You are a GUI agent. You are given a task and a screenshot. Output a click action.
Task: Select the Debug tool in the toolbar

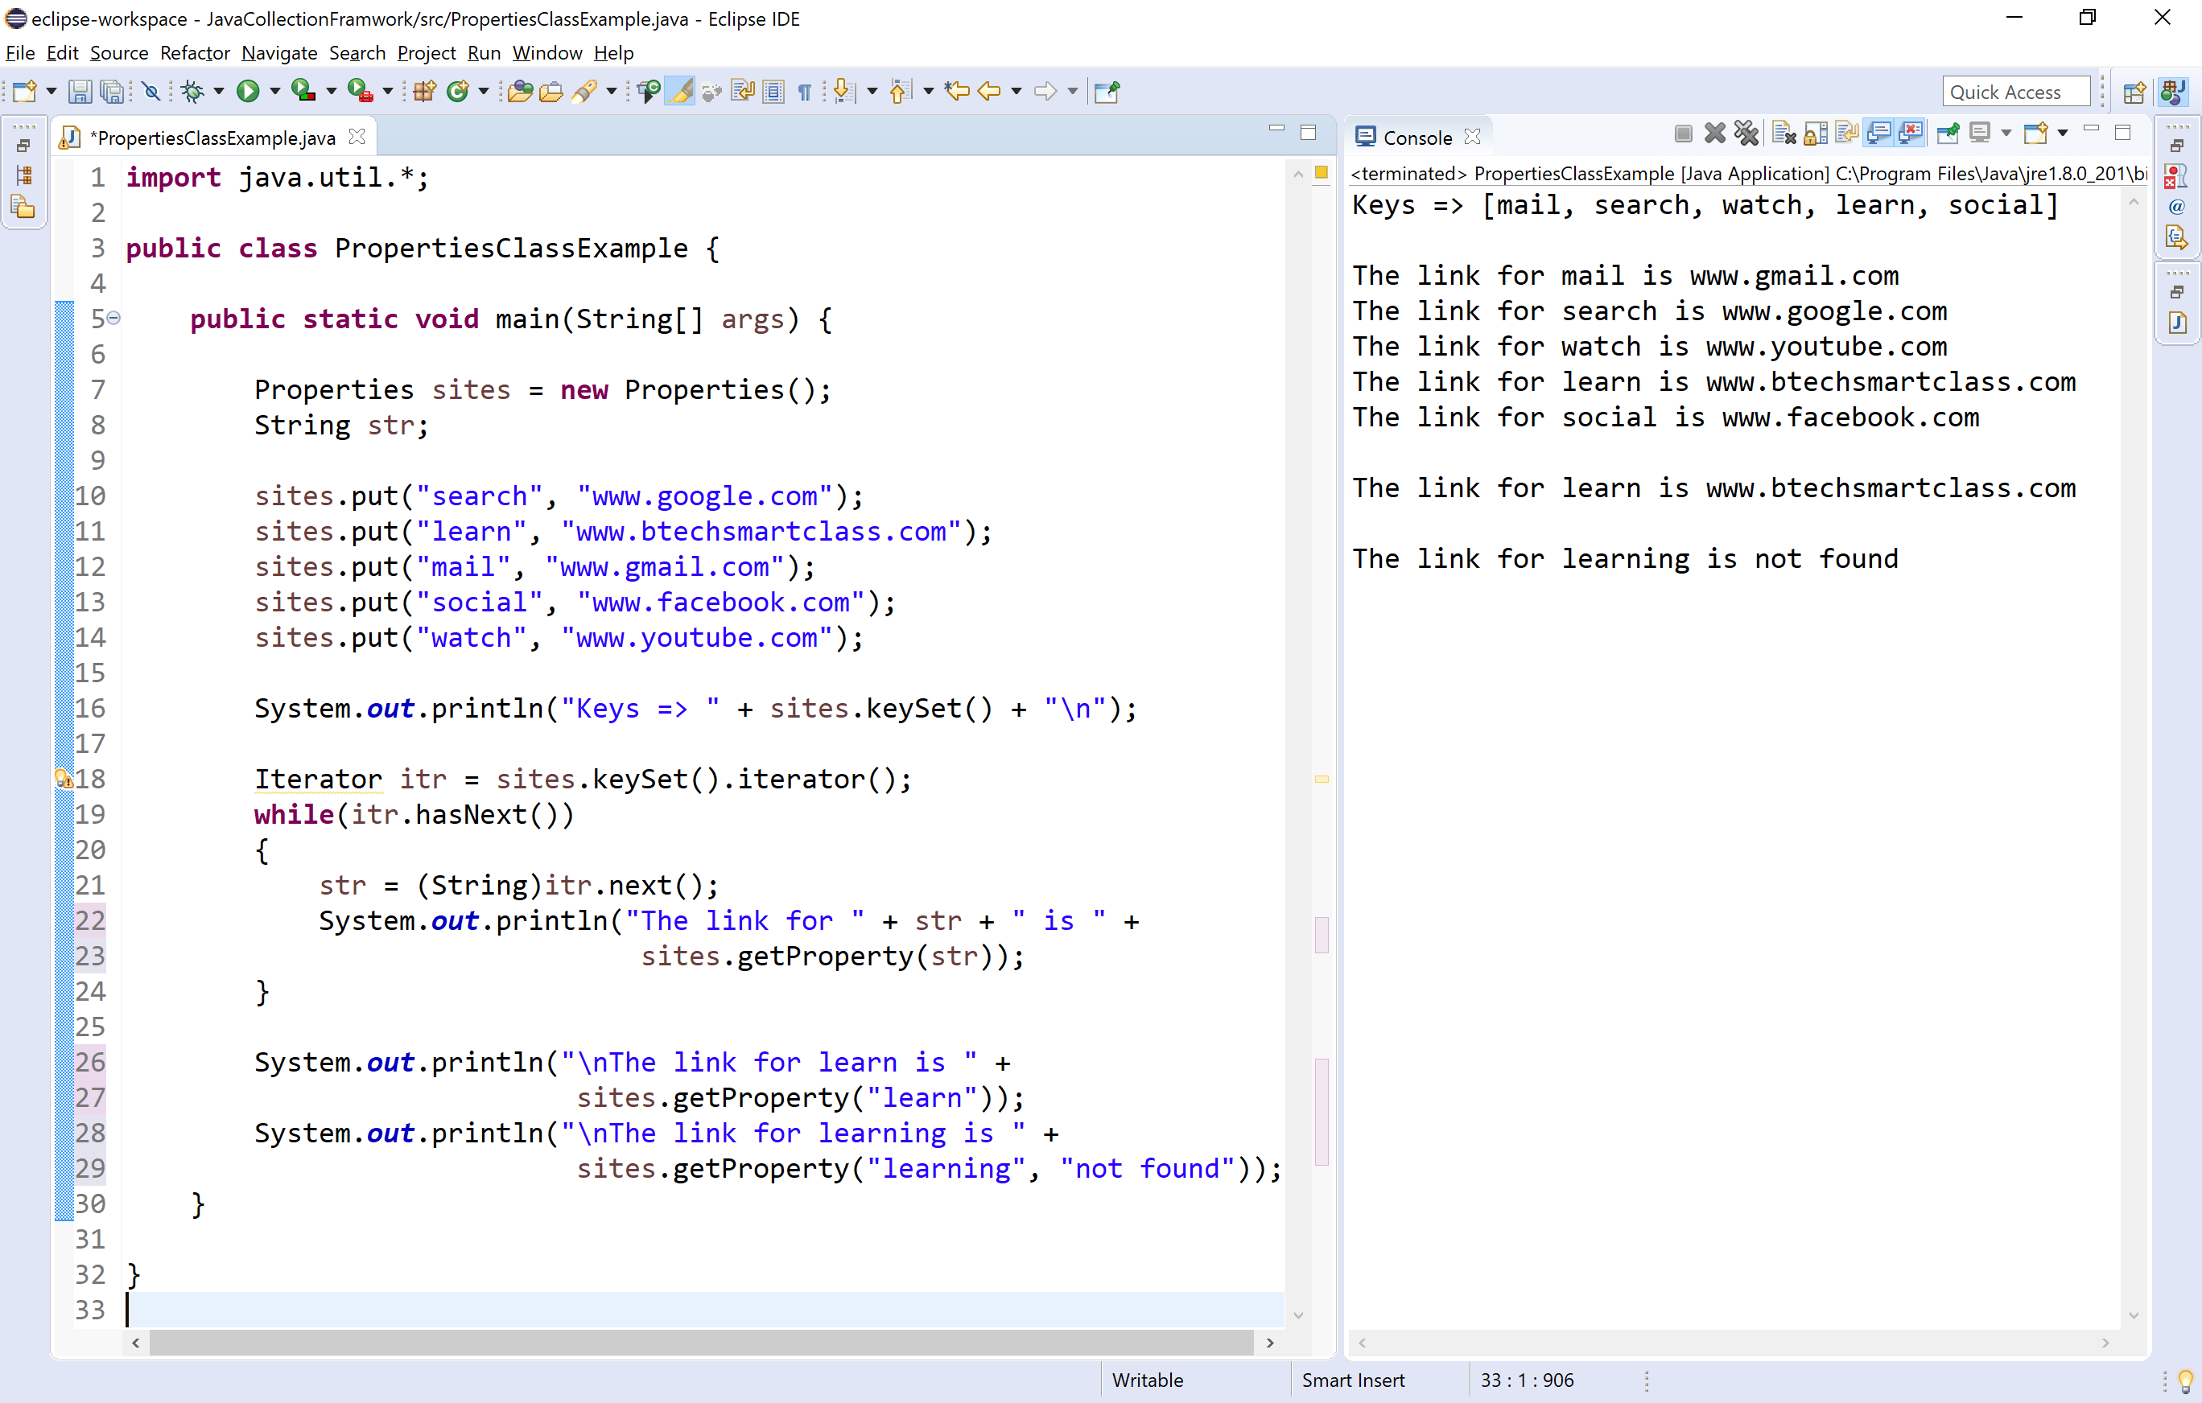(193, 90)
